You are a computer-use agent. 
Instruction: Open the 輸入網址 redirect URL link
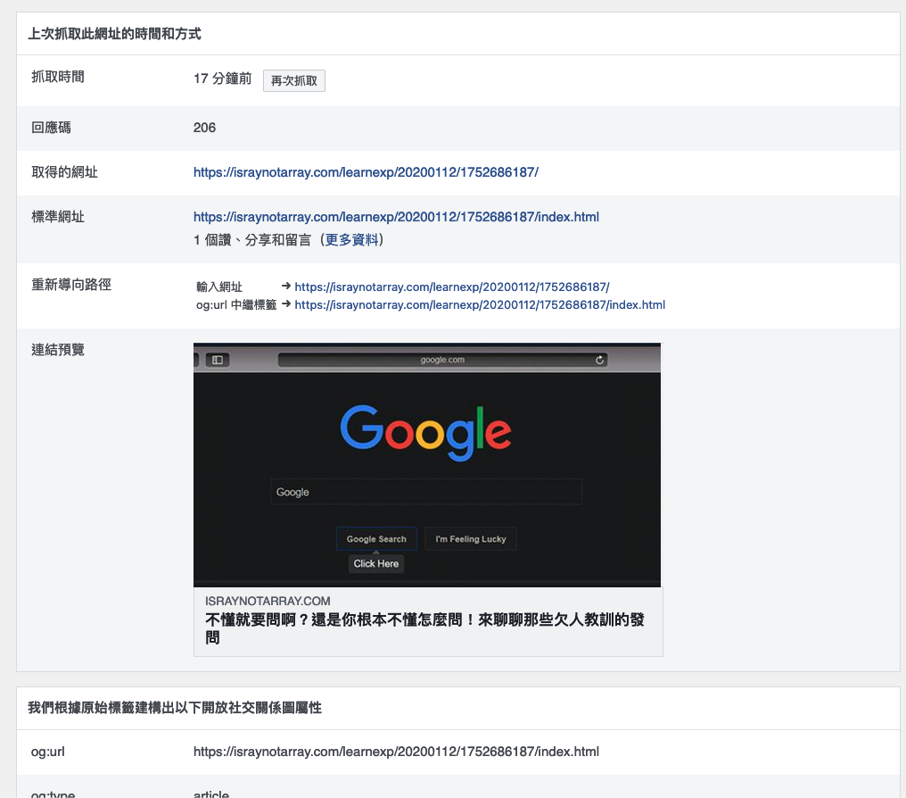click(451, 287)
